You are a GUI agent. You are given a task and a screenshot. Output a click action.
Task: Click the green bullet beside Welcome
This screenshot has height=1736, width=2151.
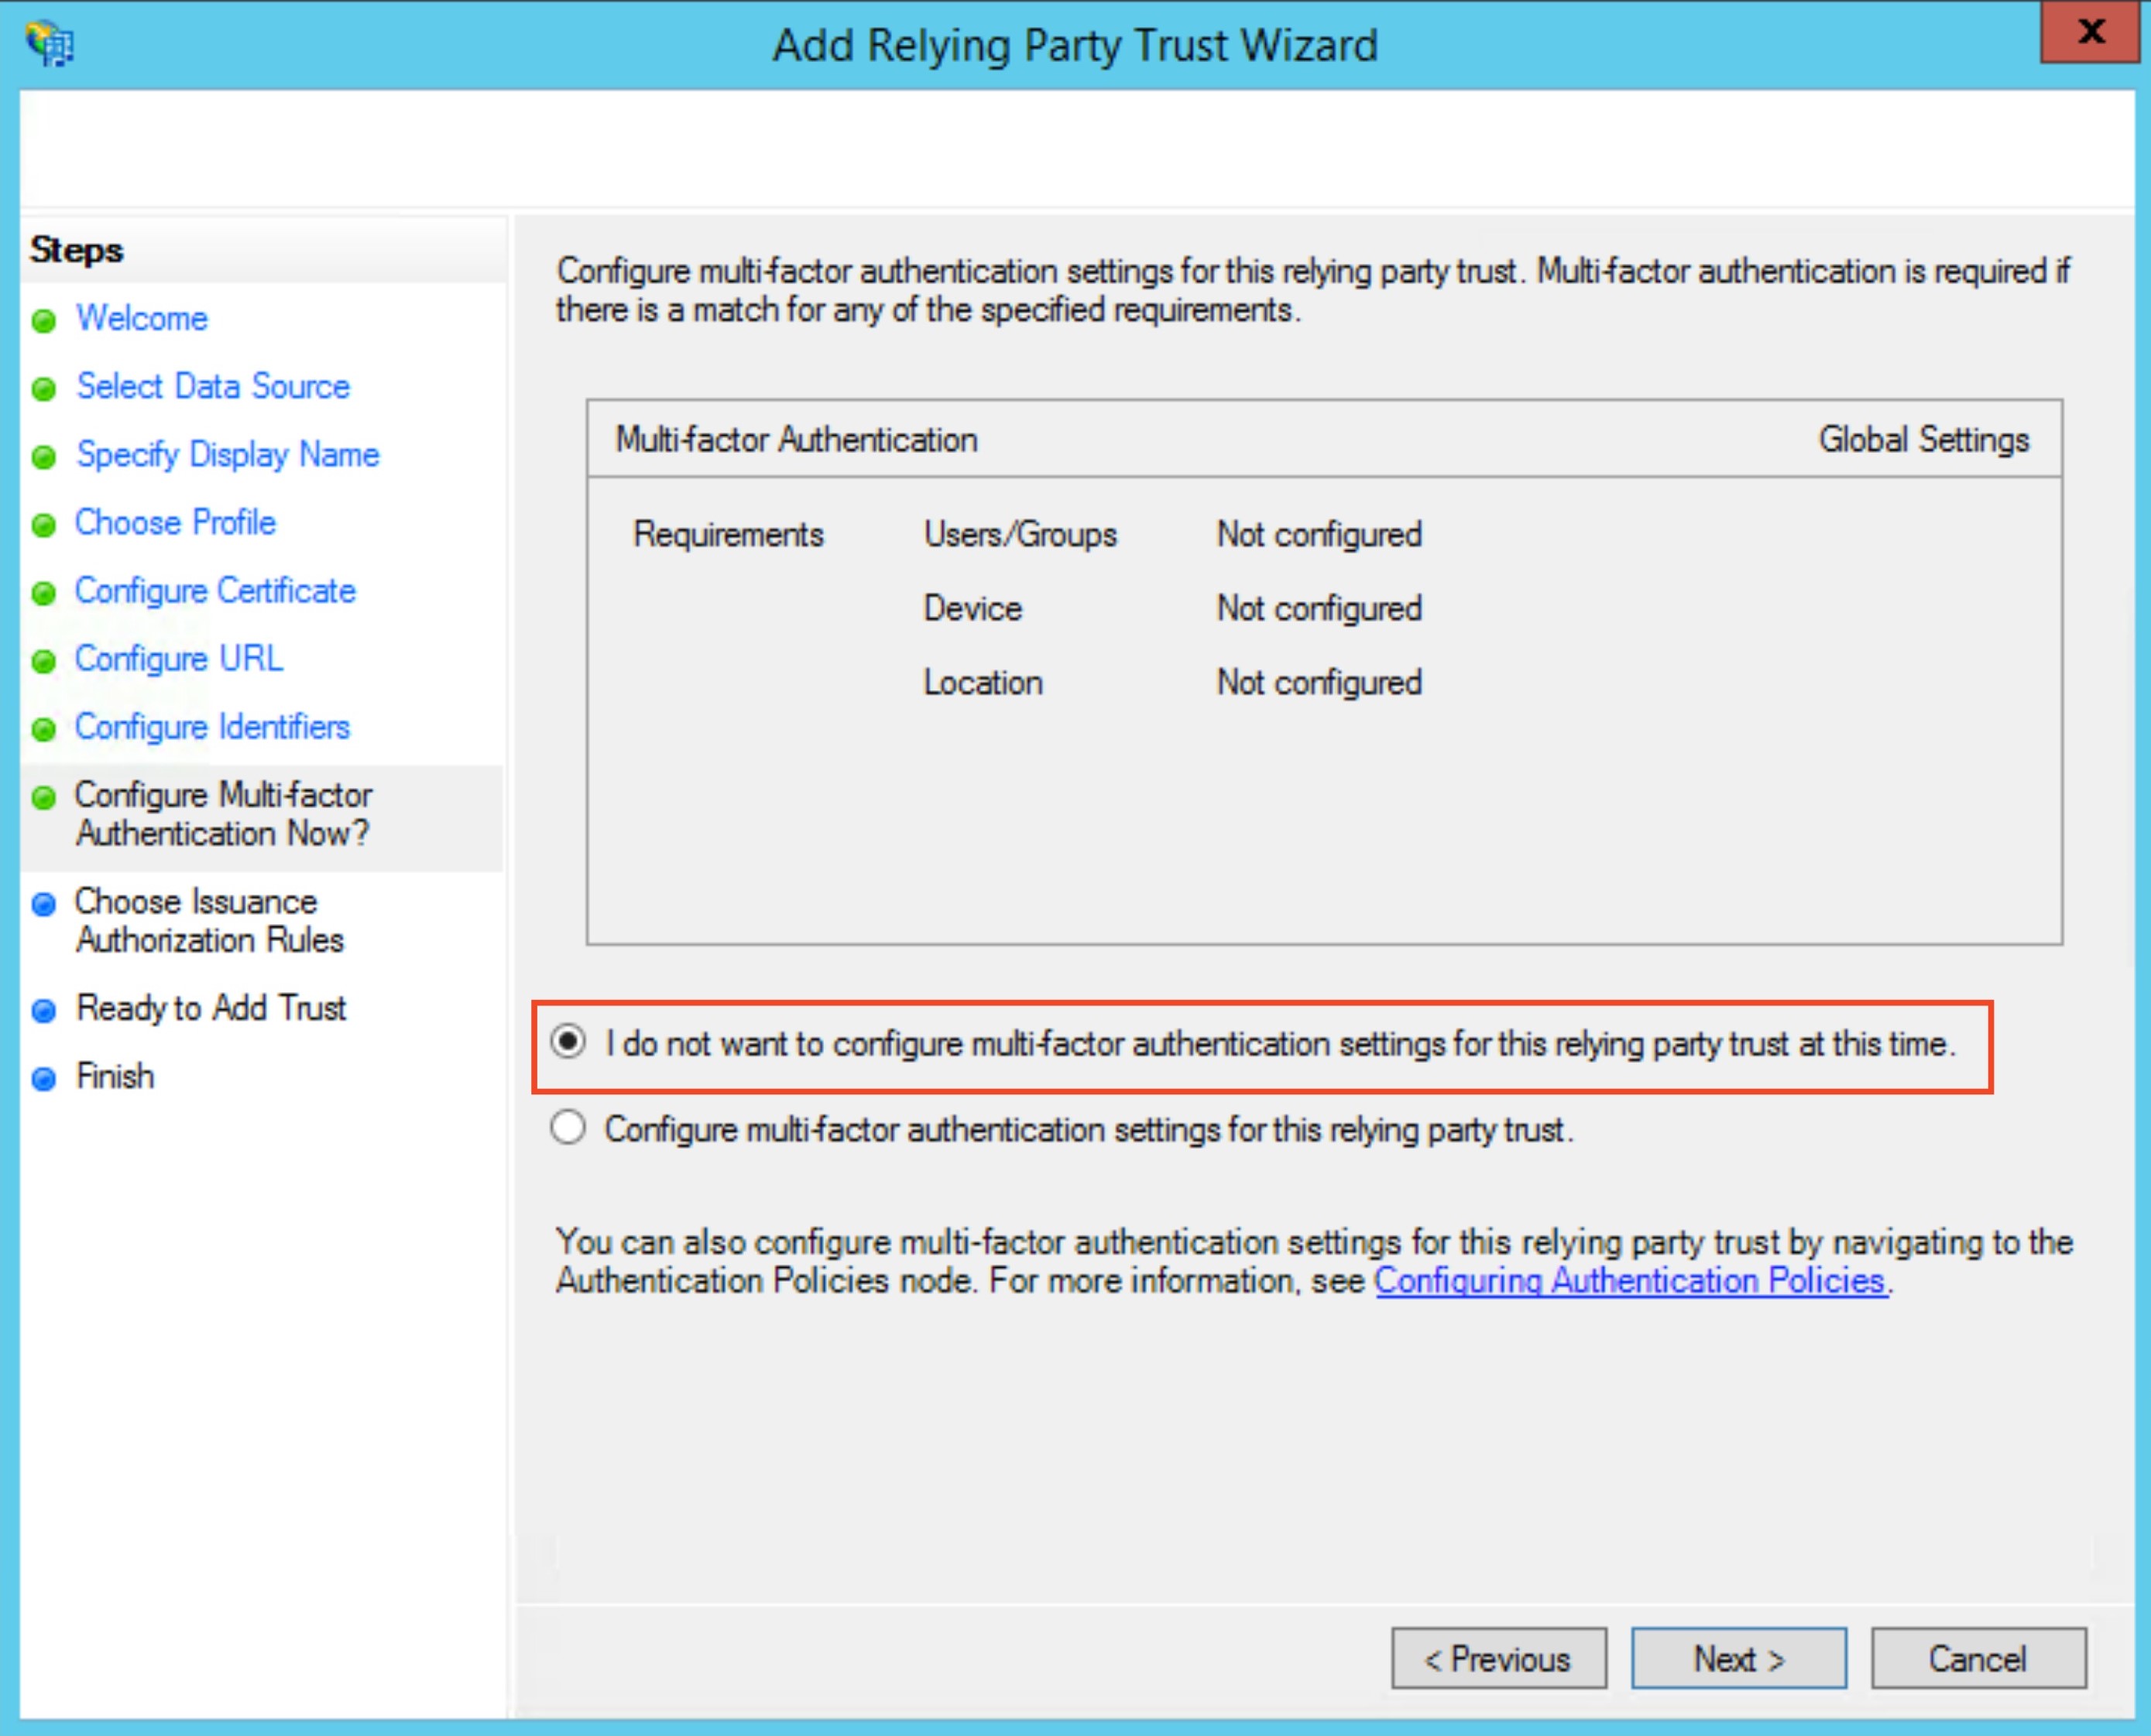click(44, 321)
